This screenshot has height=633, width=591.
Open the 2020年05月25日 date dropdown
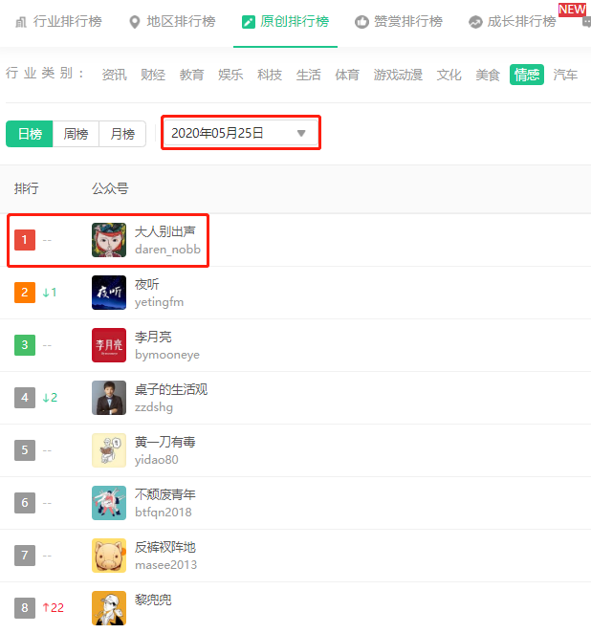241,133
